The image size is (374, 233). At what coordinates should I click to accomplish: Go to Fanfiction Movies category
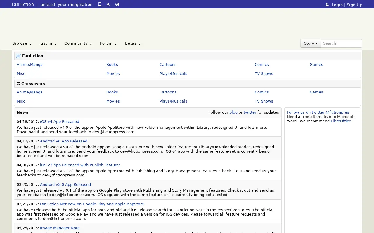113,74
